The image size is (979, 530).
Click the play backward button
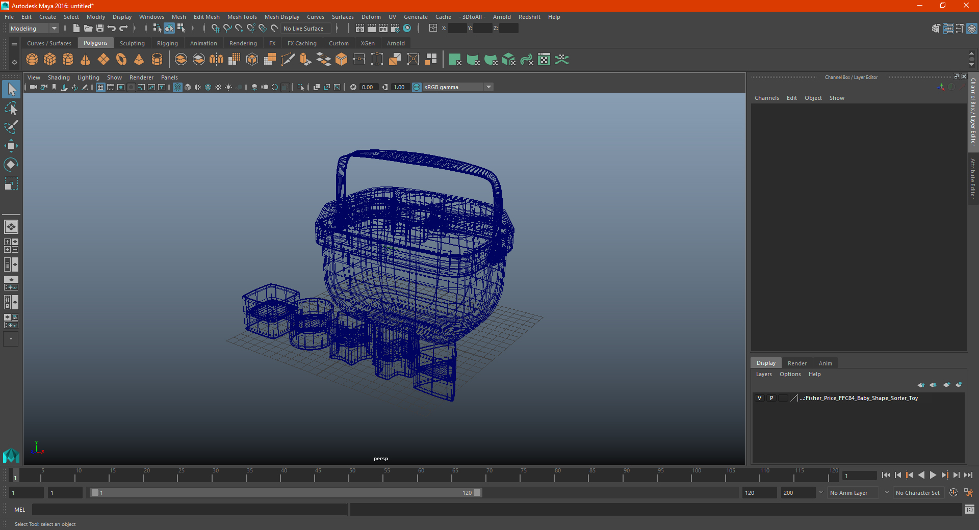pyautogui.click(x=921, y=475)
